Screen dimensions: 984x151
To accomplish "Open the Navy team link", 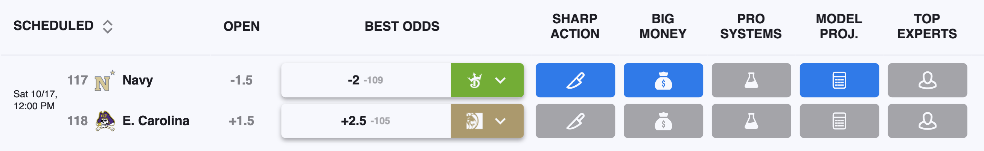I will click(137, 80).
